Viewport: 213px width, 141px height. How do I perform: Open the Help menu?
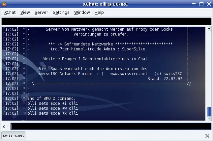point(99,12)
